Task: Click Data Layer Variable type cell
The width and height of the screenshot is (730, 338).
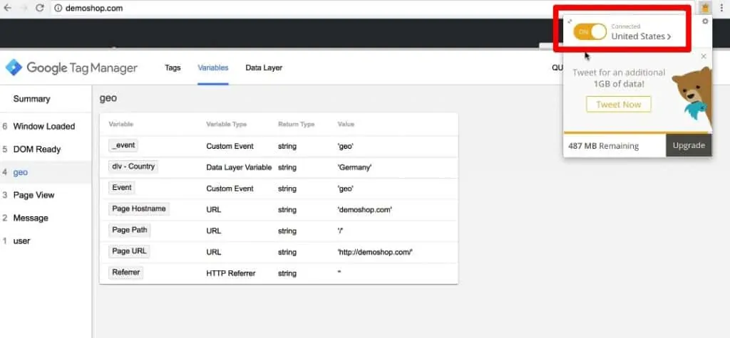Action: [239, 167]
